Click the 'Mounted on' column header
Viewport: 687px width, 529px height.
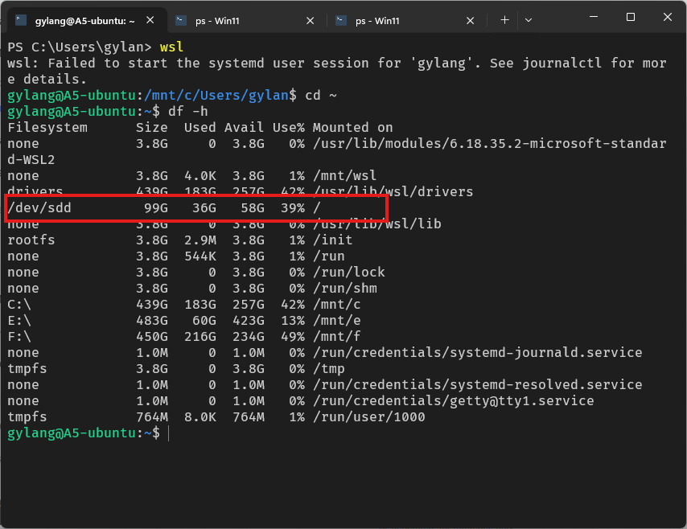pos(352,128)
